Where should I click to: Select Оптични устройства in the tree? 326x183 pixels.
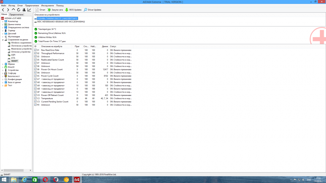(21, 52)
